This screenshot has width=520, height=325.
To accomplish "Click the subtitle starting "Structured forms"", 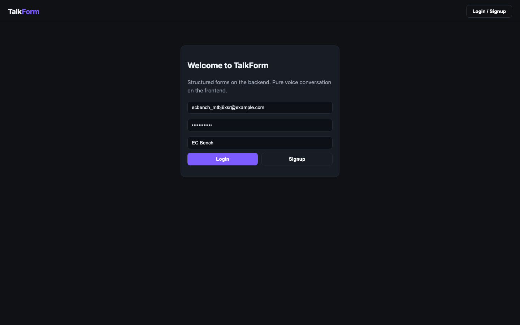I will [259, 86].
